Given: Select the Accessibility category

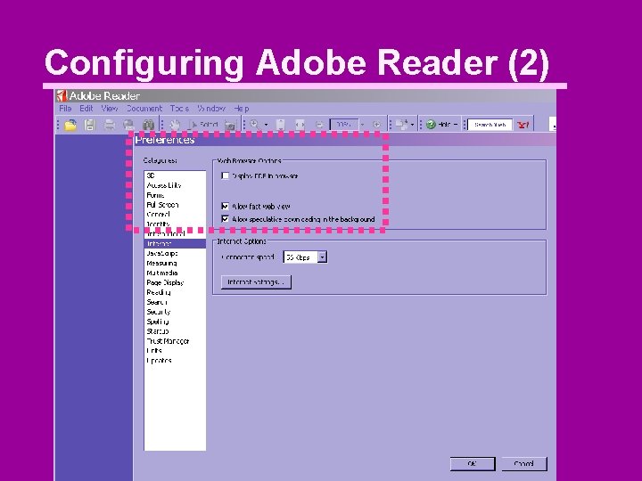Looking at the screenshot, I should 175,185.
